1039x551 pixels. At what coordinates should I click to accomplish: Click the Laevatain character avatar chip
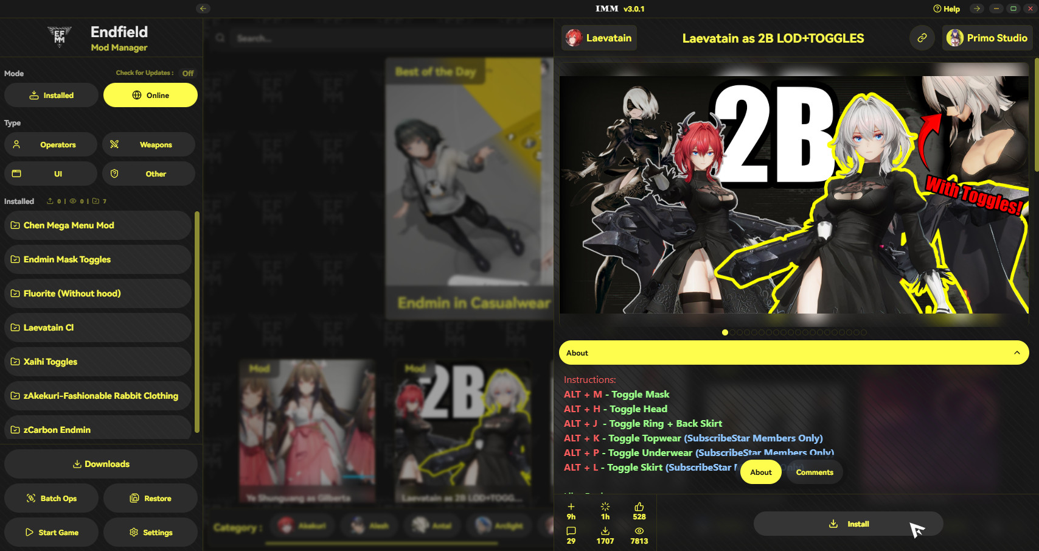[599, 38]
